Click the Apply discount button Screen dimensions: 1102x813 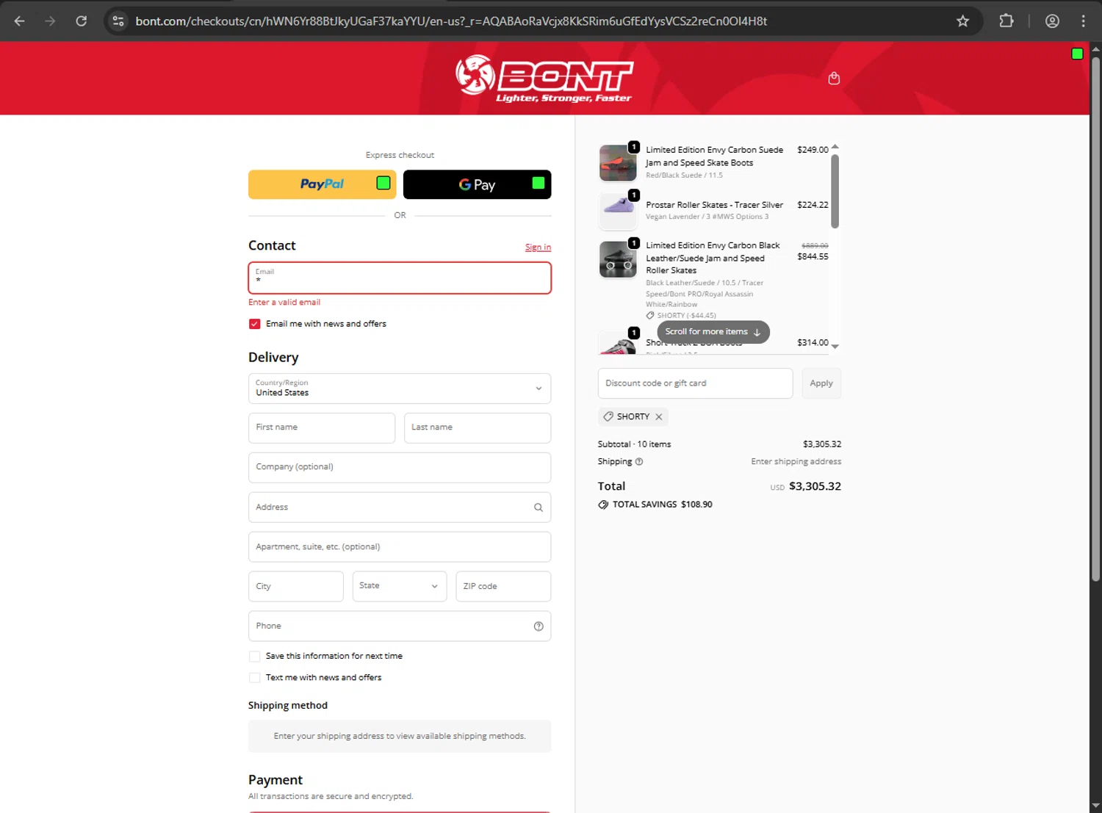coord(821,383)
